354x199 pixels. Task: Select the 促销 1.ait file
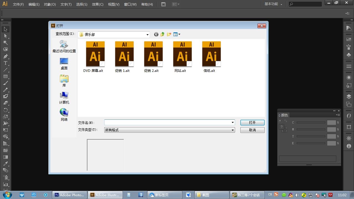pos(124,57)
